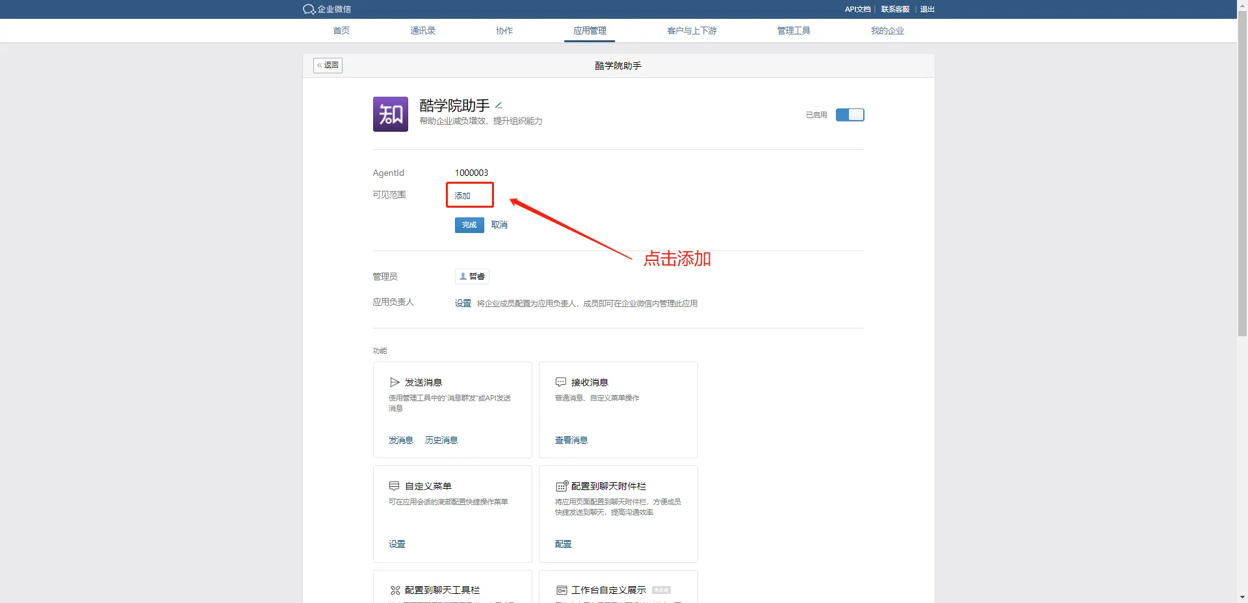Click 退出 to log out

point(928,9)
